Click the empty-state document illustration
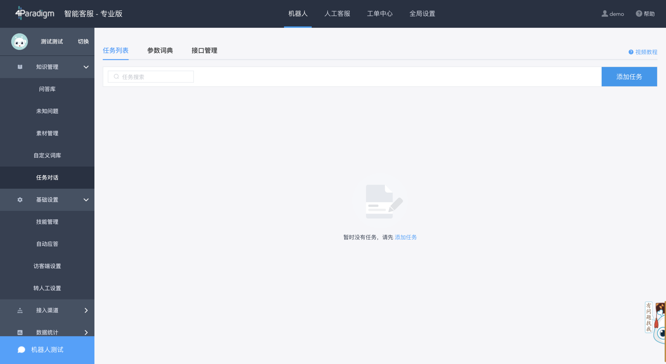 (x=380, y=202)
